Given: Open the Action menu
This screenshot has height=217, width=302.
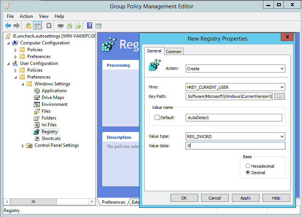Looking at the screenshot, I should (26, 16).
